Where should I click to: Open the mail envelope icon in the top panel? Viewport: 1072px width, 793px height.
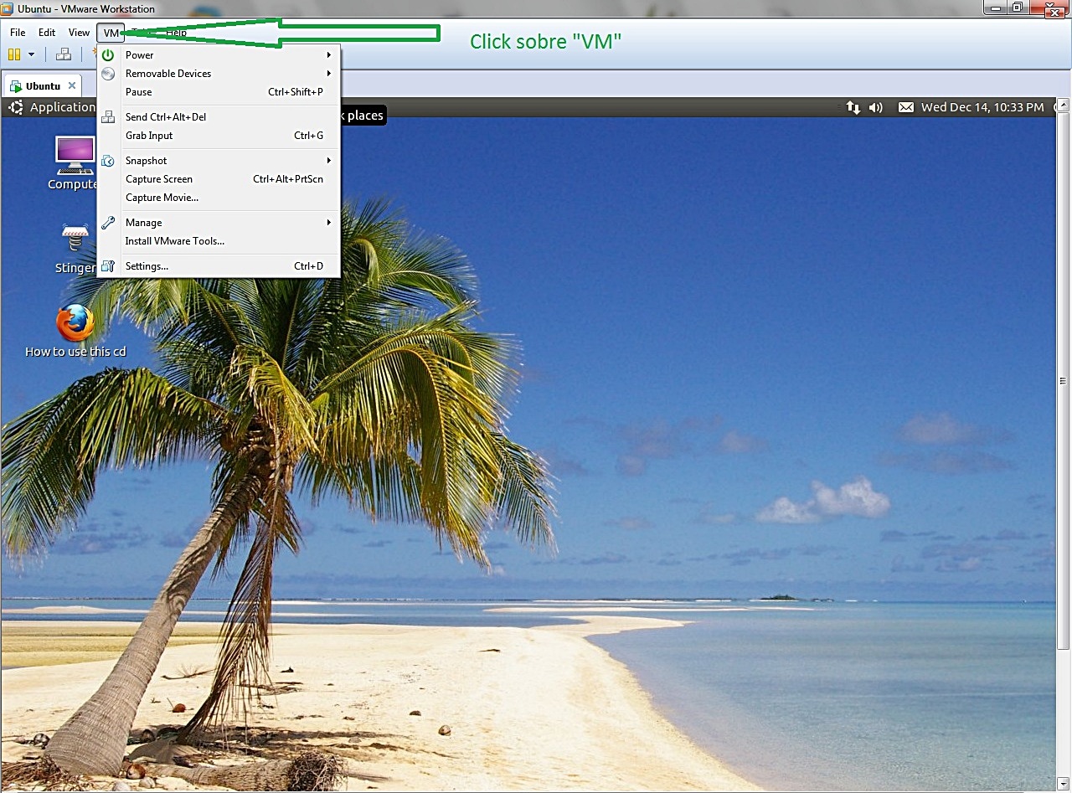[x=906, y=107]
